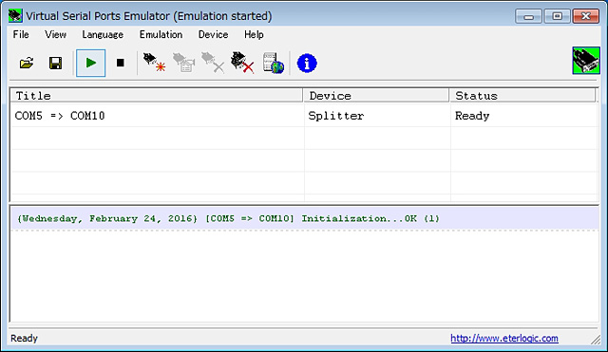Viewport: 608px width, 352px height.
Task: Open a configuration file via folder icon
Action: 27,64
